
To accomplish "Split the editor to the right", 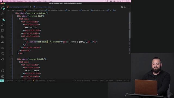I will point(125,7).
